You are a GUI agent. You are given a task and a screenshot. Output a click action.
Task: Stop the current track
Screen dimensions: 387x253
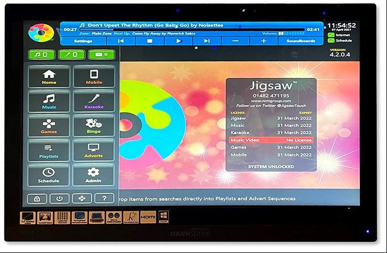[x=150, y=41]
